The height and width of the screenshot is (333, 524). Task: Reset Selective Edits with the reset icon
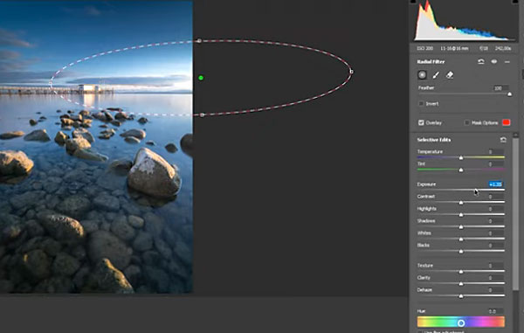(x=503, y=140)
